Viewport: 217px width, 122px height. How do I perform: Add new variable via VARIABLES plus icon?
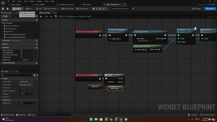point(37,47)
